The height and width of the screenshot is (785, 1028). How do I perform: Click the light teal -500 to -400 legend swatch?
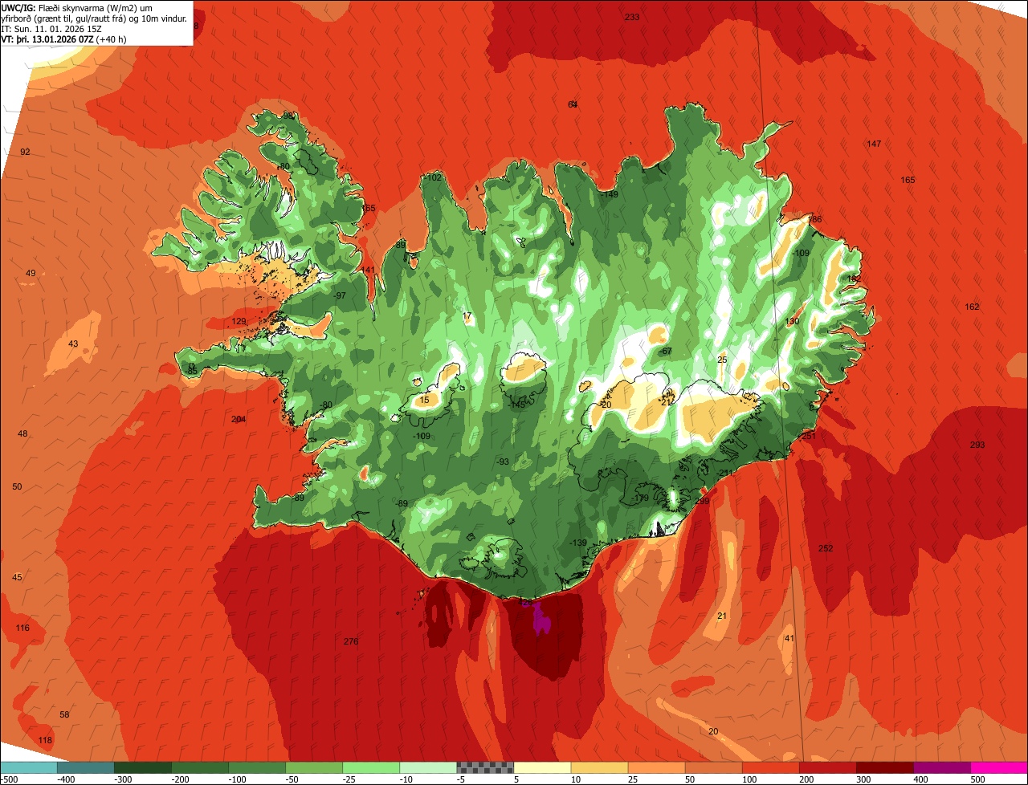pos(28,767)
